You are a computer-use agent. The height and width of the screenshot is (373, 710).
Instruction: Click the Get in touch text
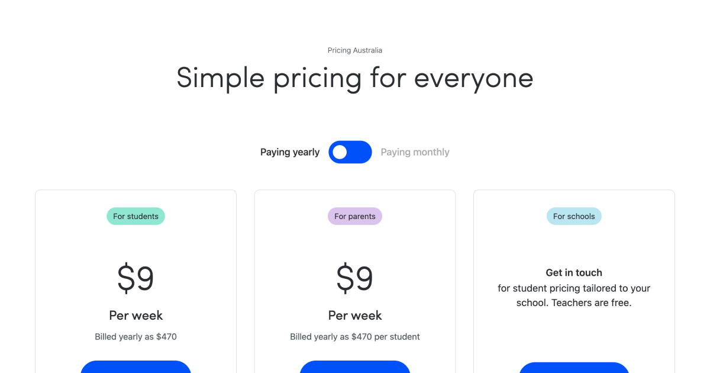[574, 272]
